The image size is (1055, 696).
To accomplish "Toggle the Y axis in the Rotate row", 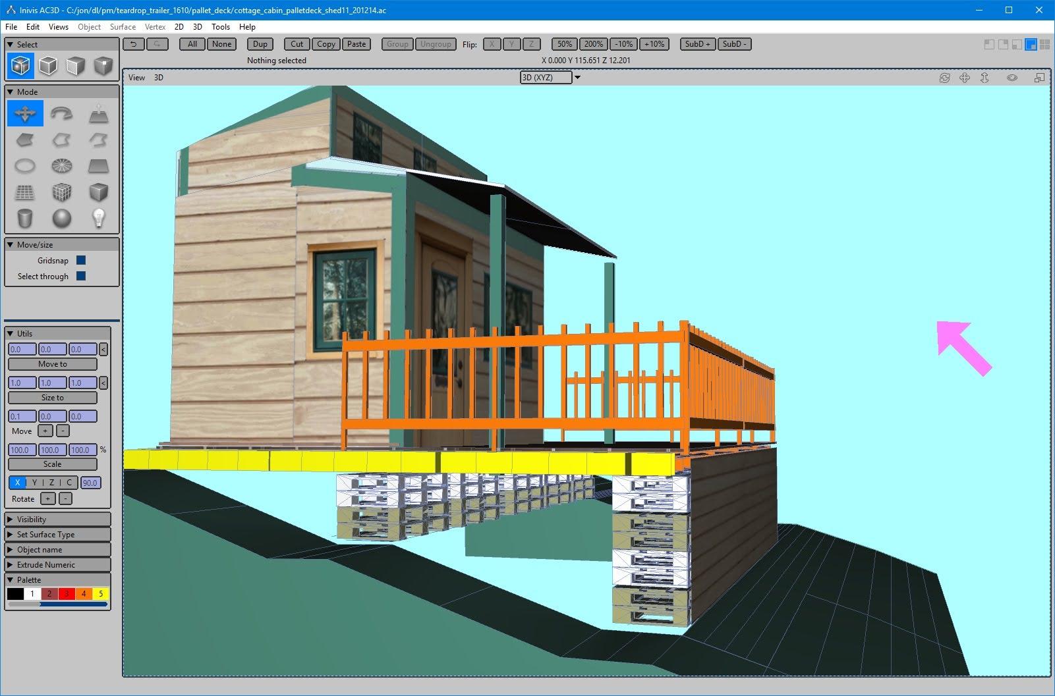I will pos(34,483).
